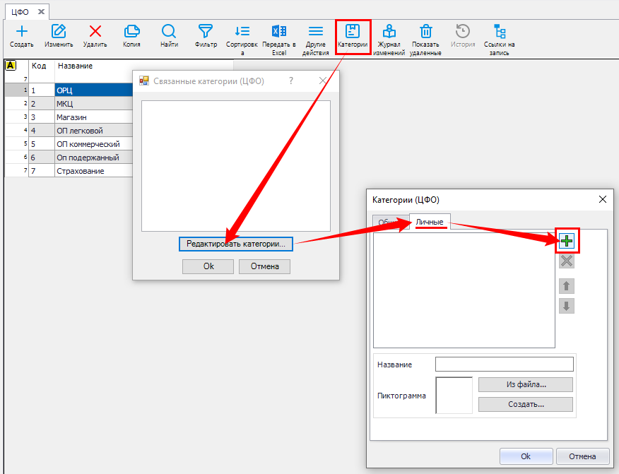The height and width of the screenshot is (474, 619).
Task: Click the Создать (Create) plus icon
Action: pos(21,32)
